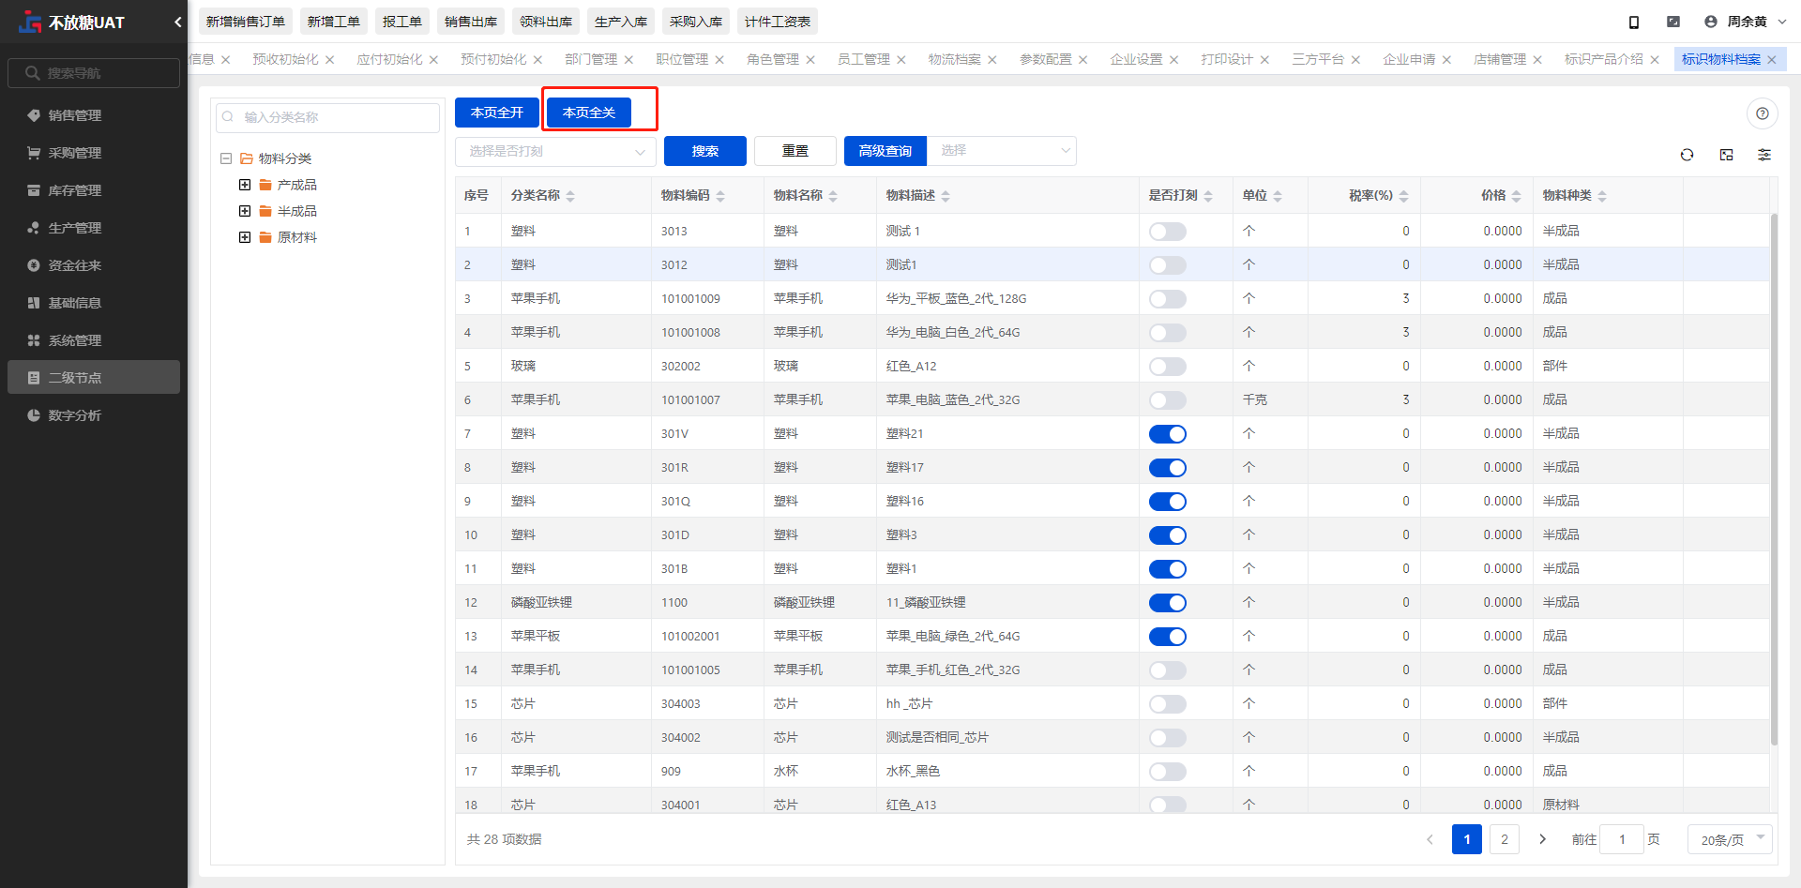The width and height of the screenshot is (1801, 888).
Task: Open 生产管理 in sidebar
Action: pos(94,228)
